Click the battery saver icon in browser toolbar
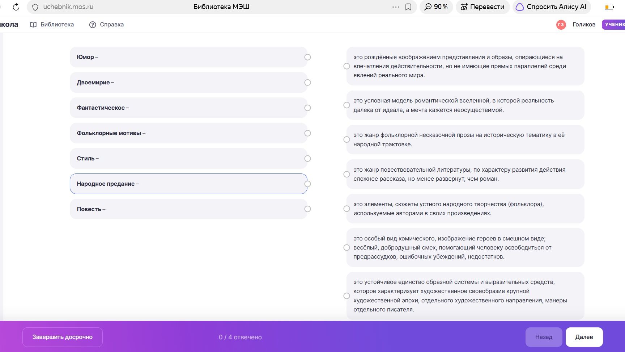Image resolution: width=625 pixels, height=352 pixels. 609,7
